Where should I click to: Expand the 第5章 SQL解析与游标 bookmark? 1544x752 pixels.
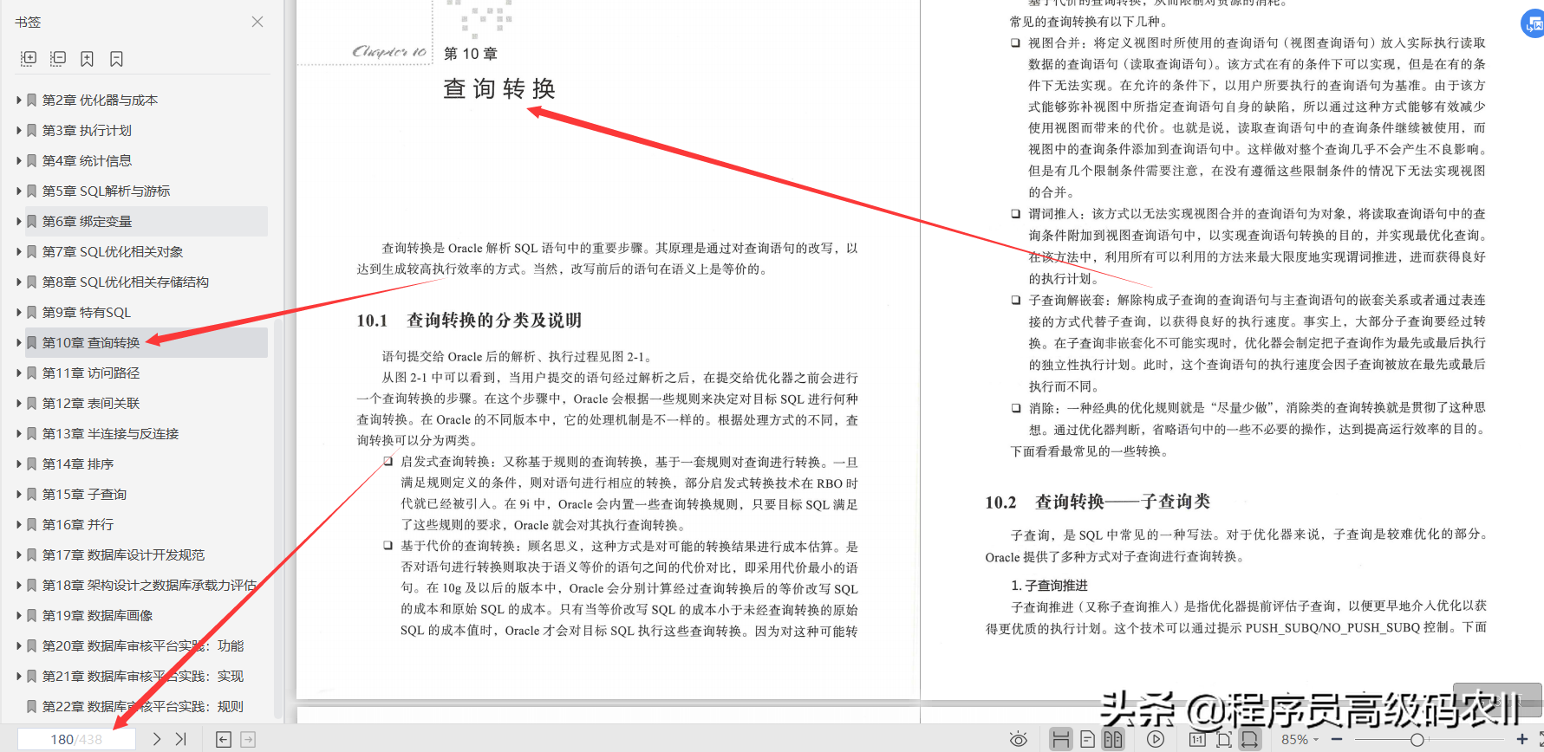19,191
